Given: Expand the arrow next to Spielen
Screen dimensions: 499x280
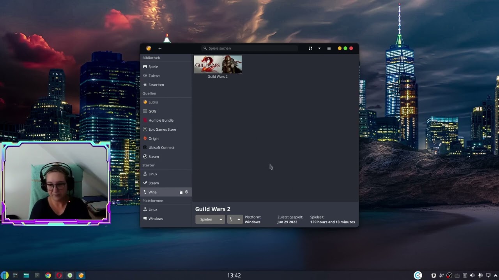Looking at the screenshot, I should point(221,219).
